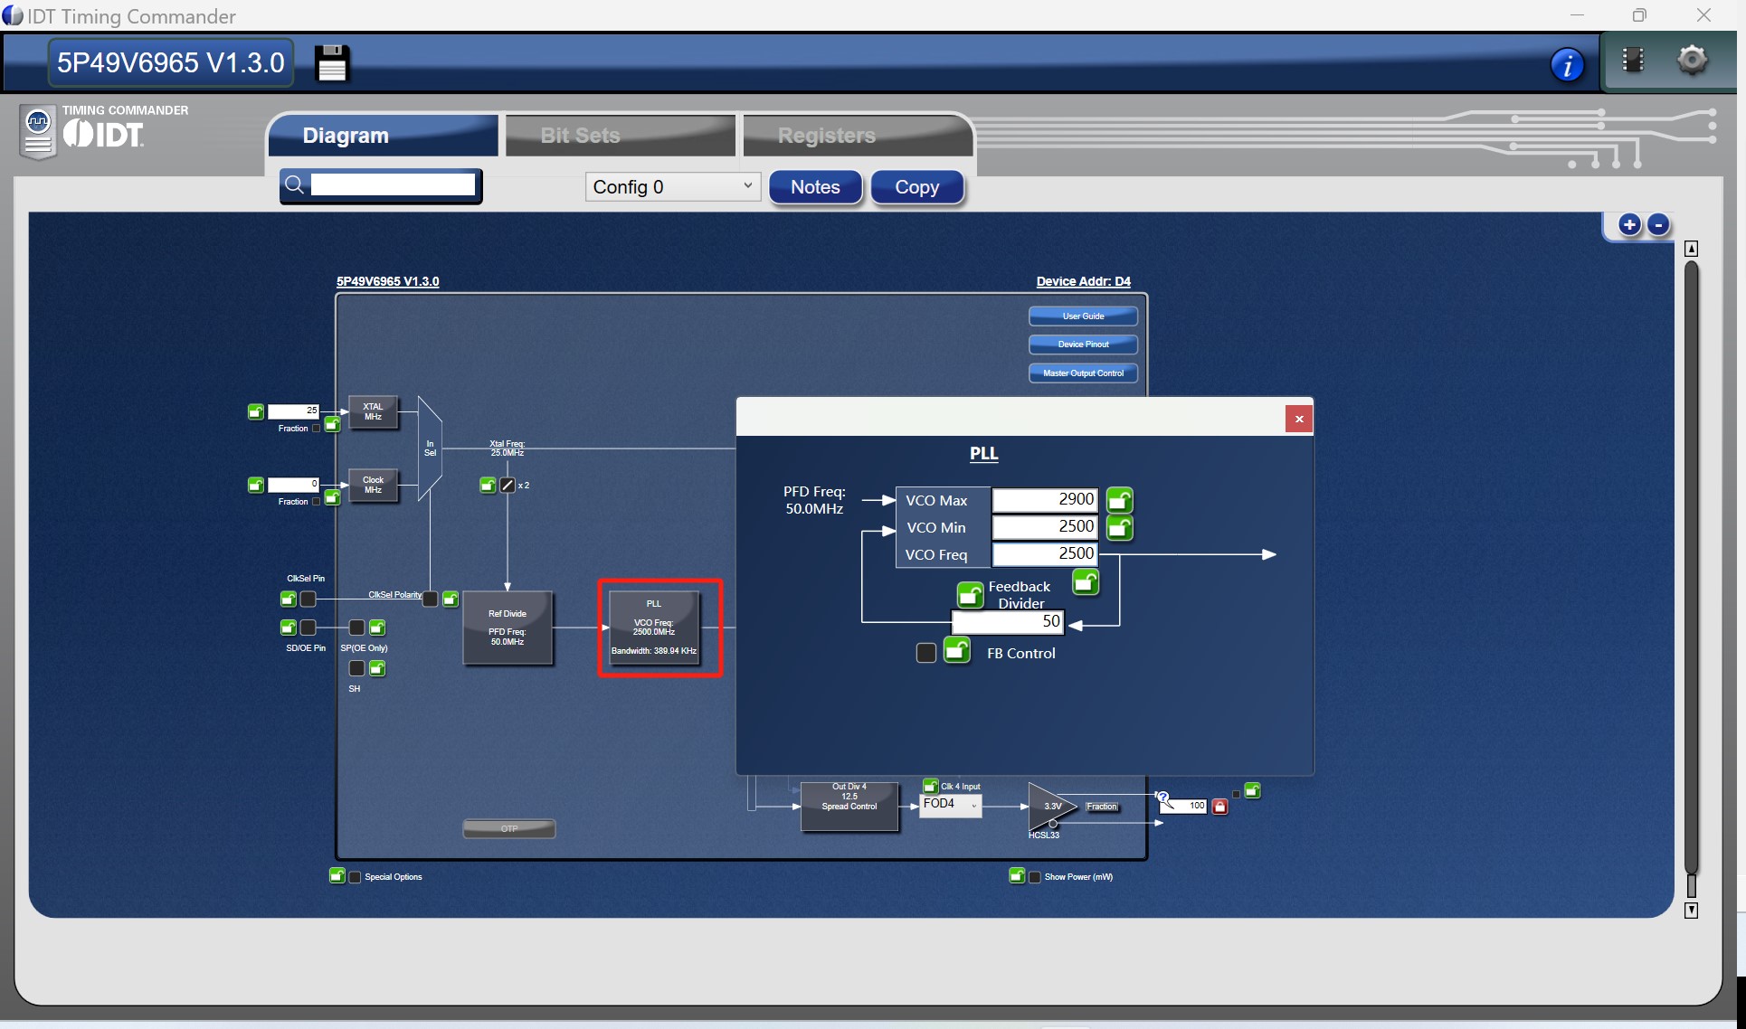Click the Feedback Divider value field showing 50
This screenshot has height=1029, width=1746.
pyautogui.click(x=1008, y=621)
